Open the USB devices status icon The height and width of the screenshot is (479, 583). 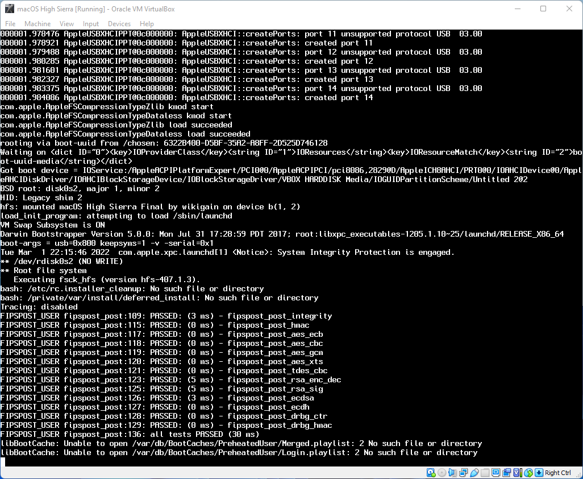click(x=474, y=473)
